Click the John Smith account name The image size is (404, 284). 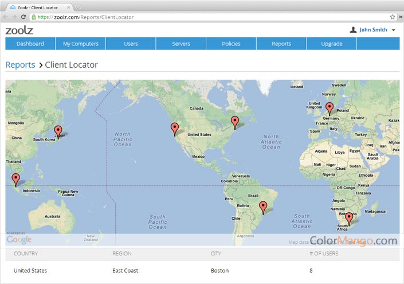[x=373, y=30]
